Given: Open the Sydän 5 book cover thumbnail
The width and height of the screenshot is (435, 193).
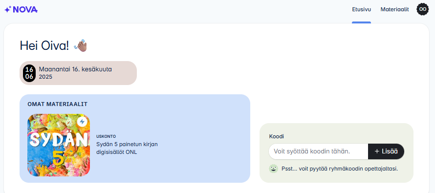Looking at the screenshot, I should coord(59,145).
